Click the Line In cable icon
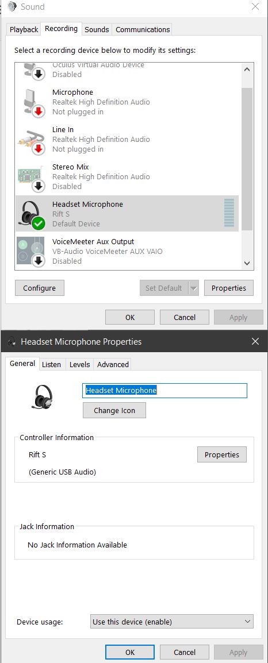268x663 pixels. 32,140
